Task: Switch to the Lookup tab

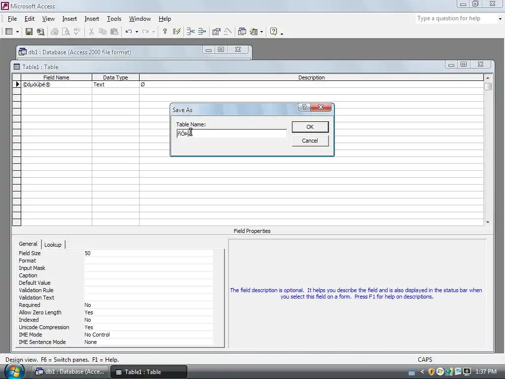Action: (53, 245)
